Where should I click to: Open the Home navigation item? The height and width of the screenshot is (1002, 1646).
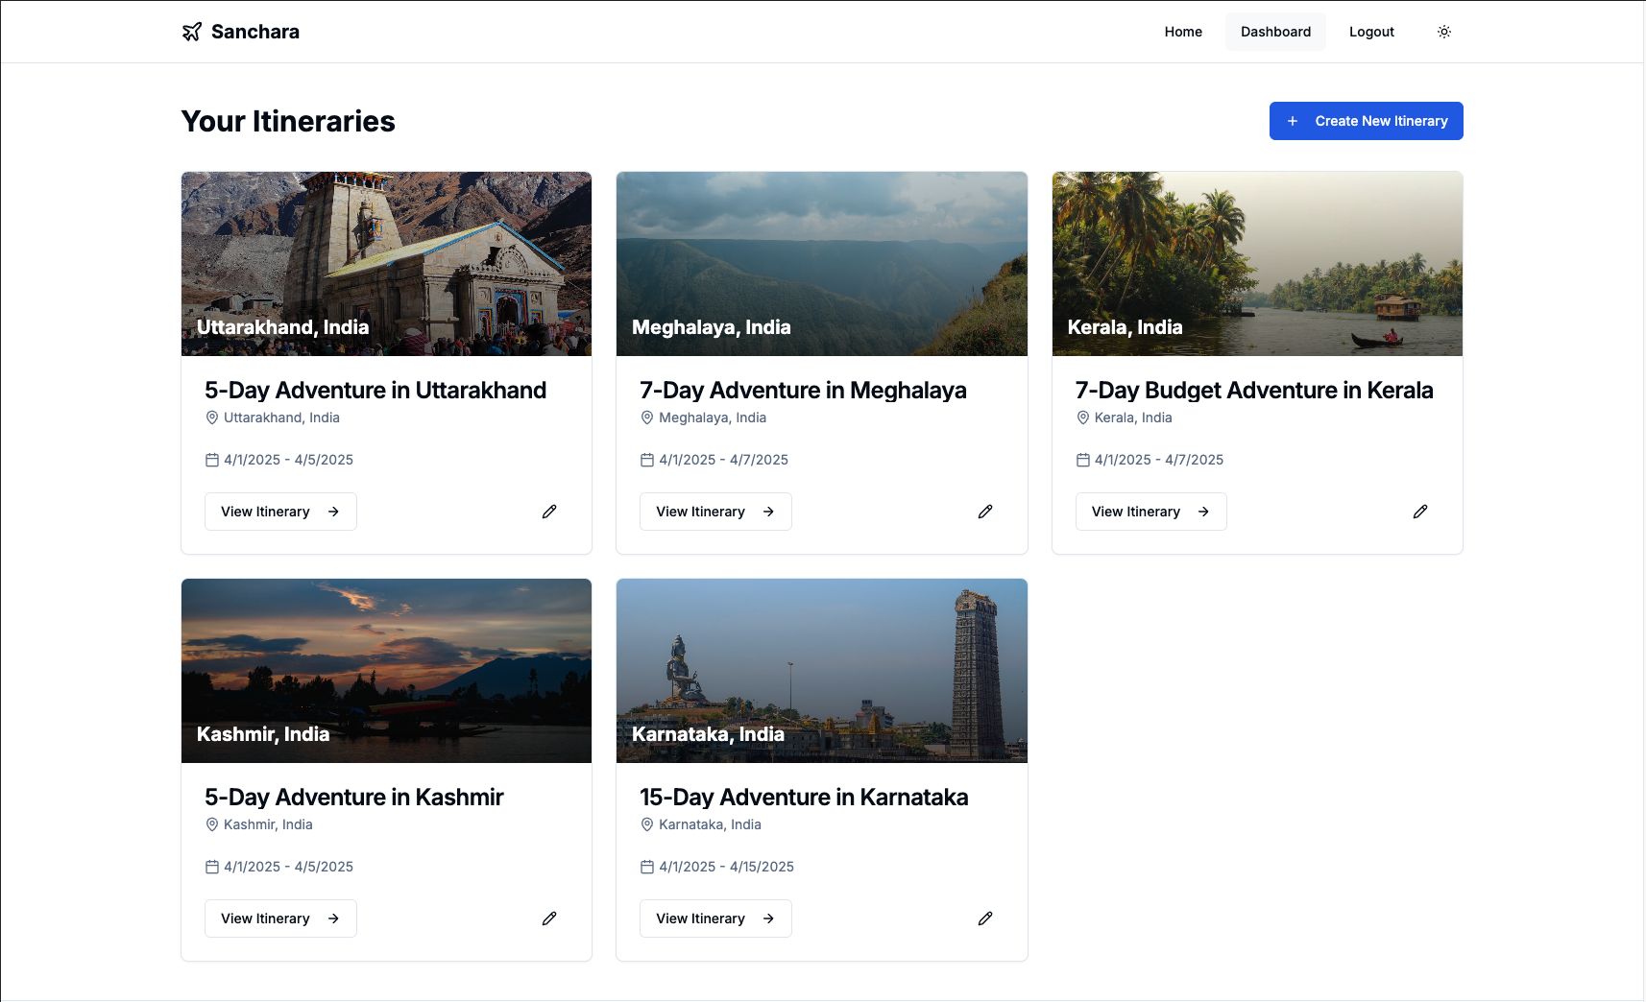pyautogui.click(x=1183, y=32)
